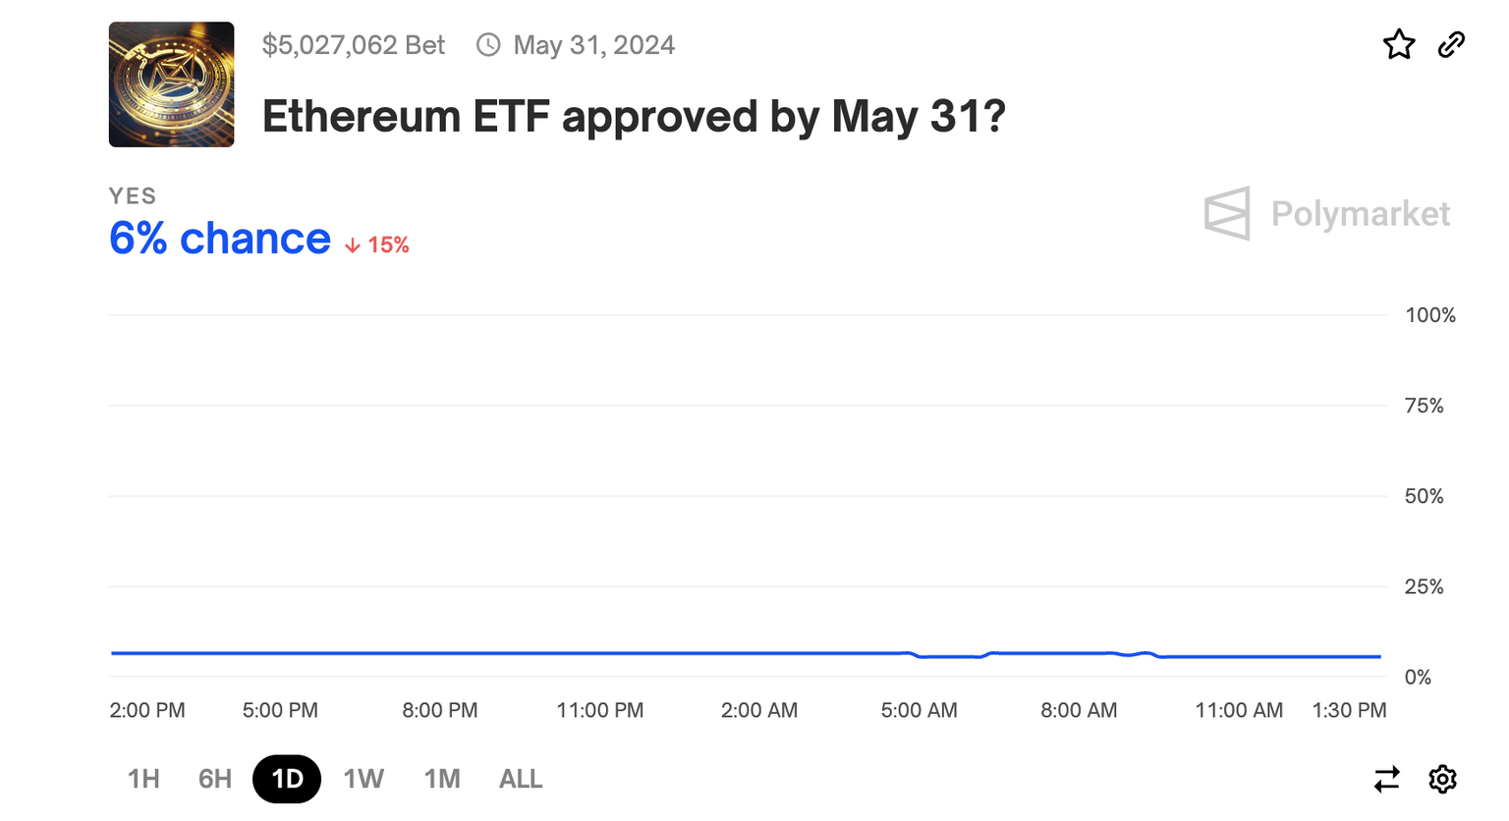Copy the market link with the chain icon

(1451, 44)
